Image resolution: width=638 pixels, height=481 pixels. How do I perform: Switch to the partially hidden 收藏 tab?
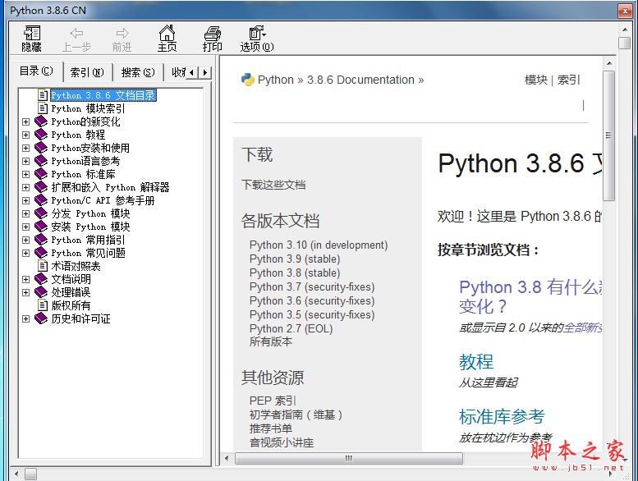click(177, 72)
